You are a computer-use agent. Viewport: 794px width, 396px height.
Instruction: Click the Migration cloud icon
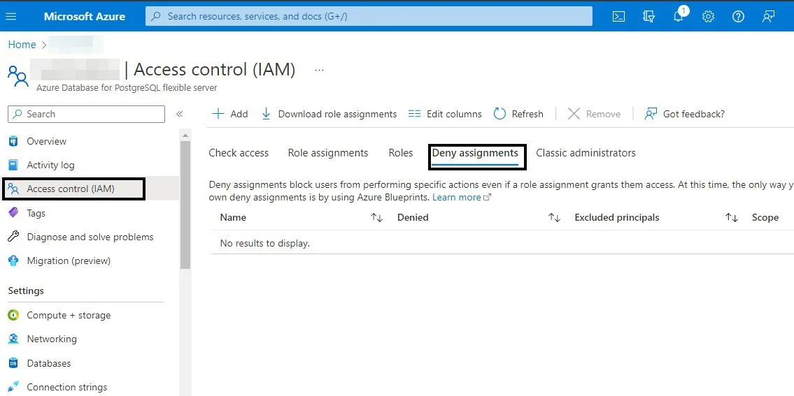click(14, 261)
